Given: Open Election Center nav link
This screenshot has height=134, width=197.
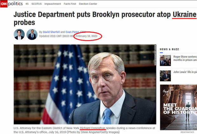Looking at the screenshot, I should point(88,4).
